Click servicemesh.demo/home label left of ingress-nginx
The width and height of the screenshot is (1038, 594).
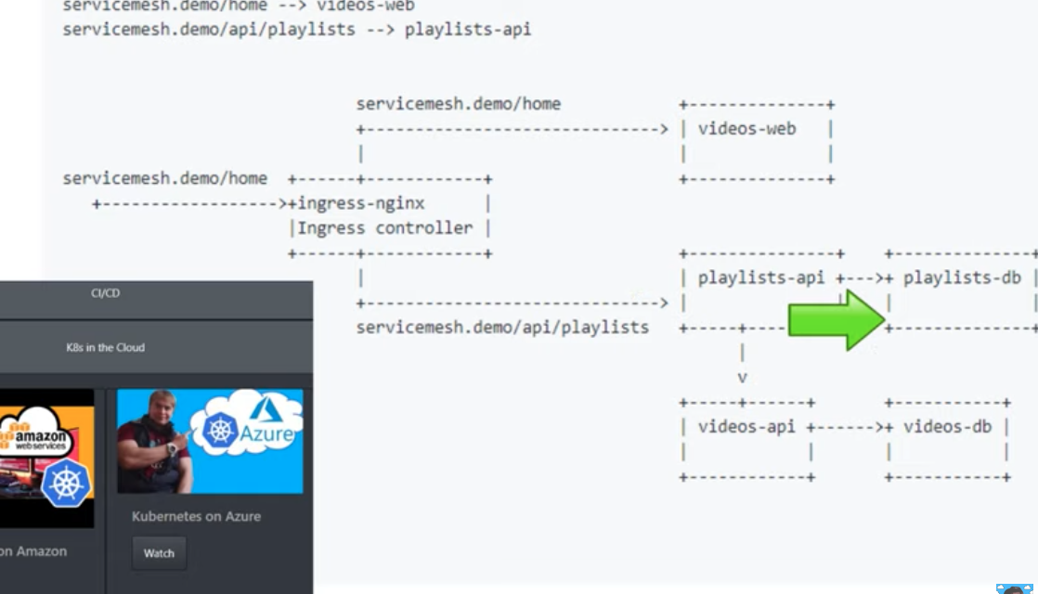tap(165, 178)
